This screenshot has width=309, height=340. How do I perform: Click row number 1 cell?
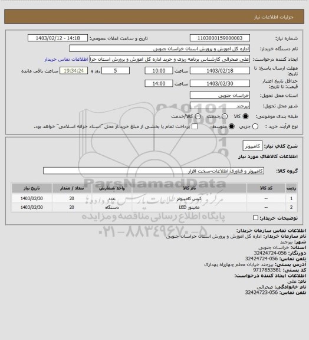tap(291, 198)
